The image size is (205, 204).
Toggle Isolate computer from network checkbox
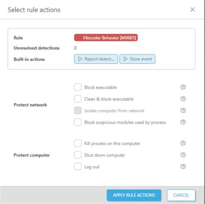[x=78, y=111]
